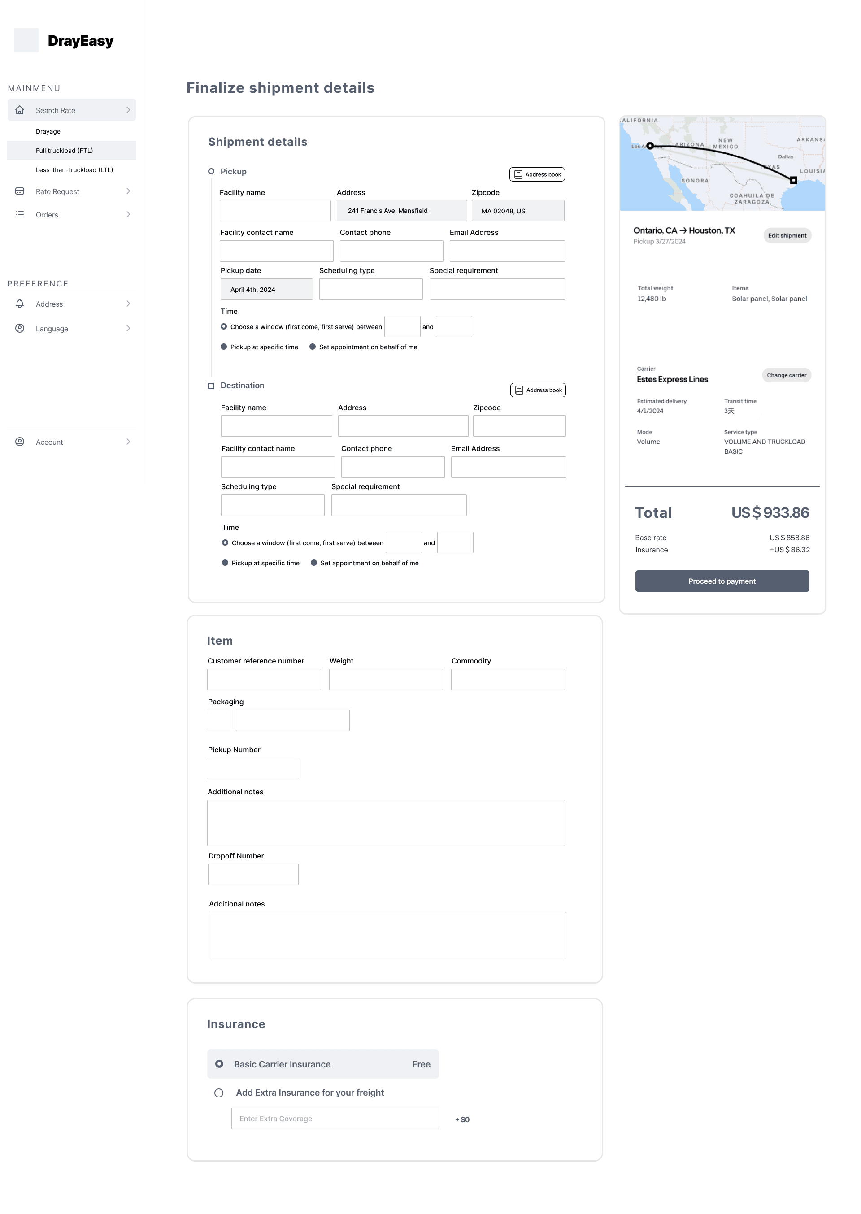Expand the Account menu chevron
The width and height of the screenshot is (861, 1214).
pos(128,442)
